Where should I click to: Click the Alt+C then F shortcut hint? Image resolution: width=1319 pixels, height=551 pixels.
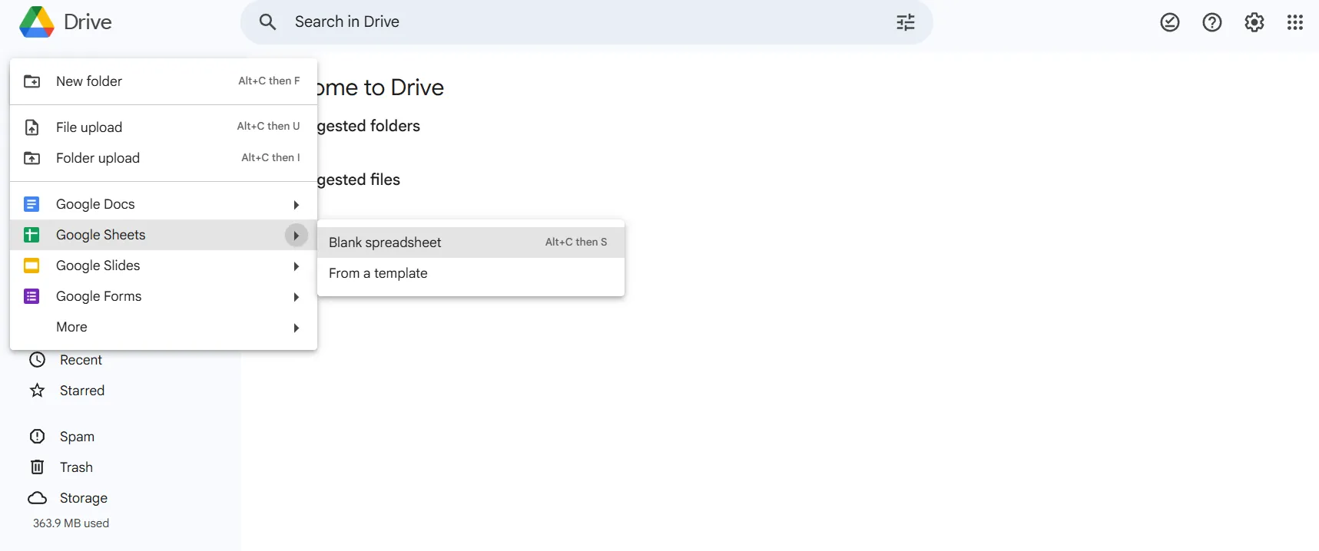(269, 81)
